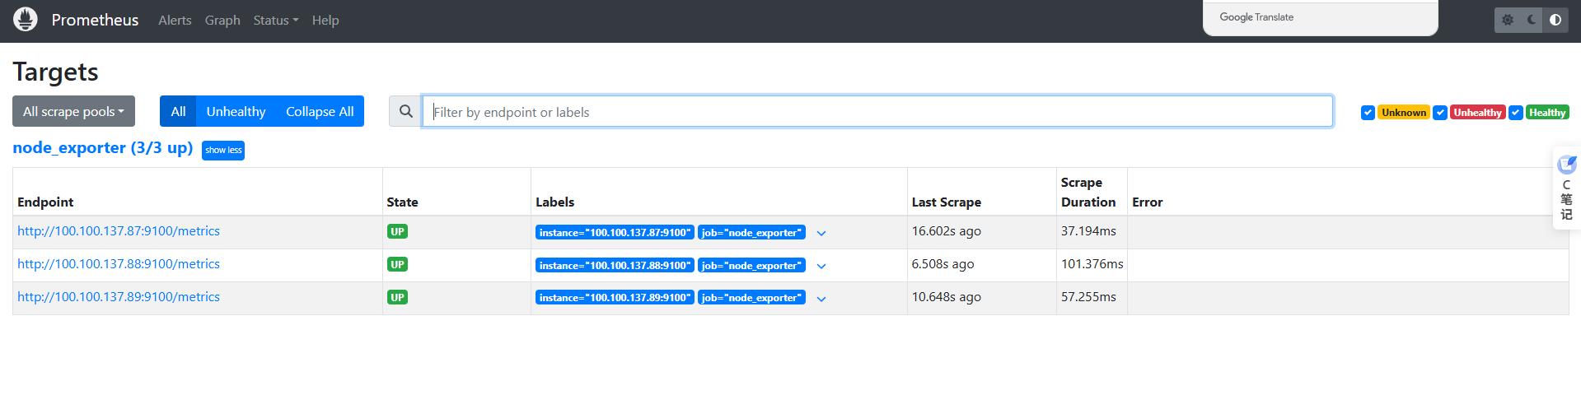Toggle the Unhealthy state checkbox
1581x395 pixels.
pyautogui.click(x=1440, y=113)
